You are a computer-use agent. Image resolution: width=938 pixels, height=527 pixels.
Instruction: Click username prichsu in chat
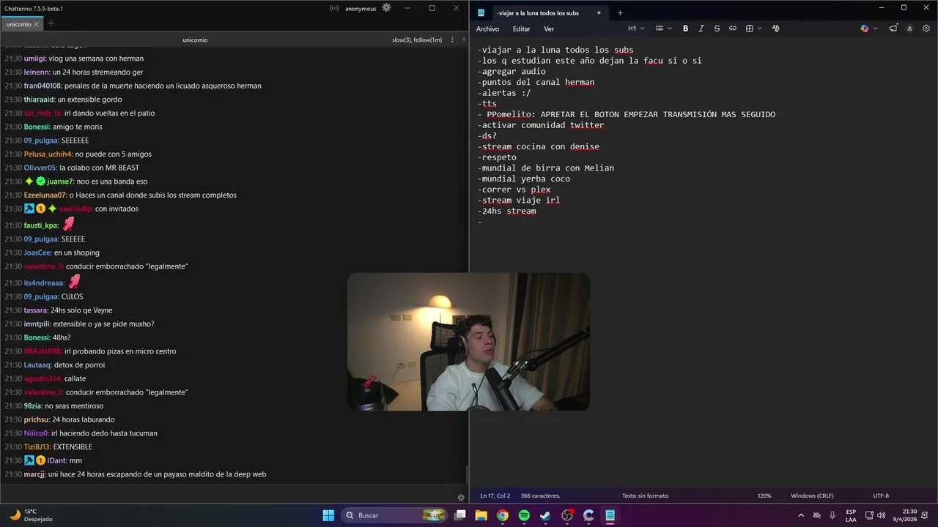point(37,419)
